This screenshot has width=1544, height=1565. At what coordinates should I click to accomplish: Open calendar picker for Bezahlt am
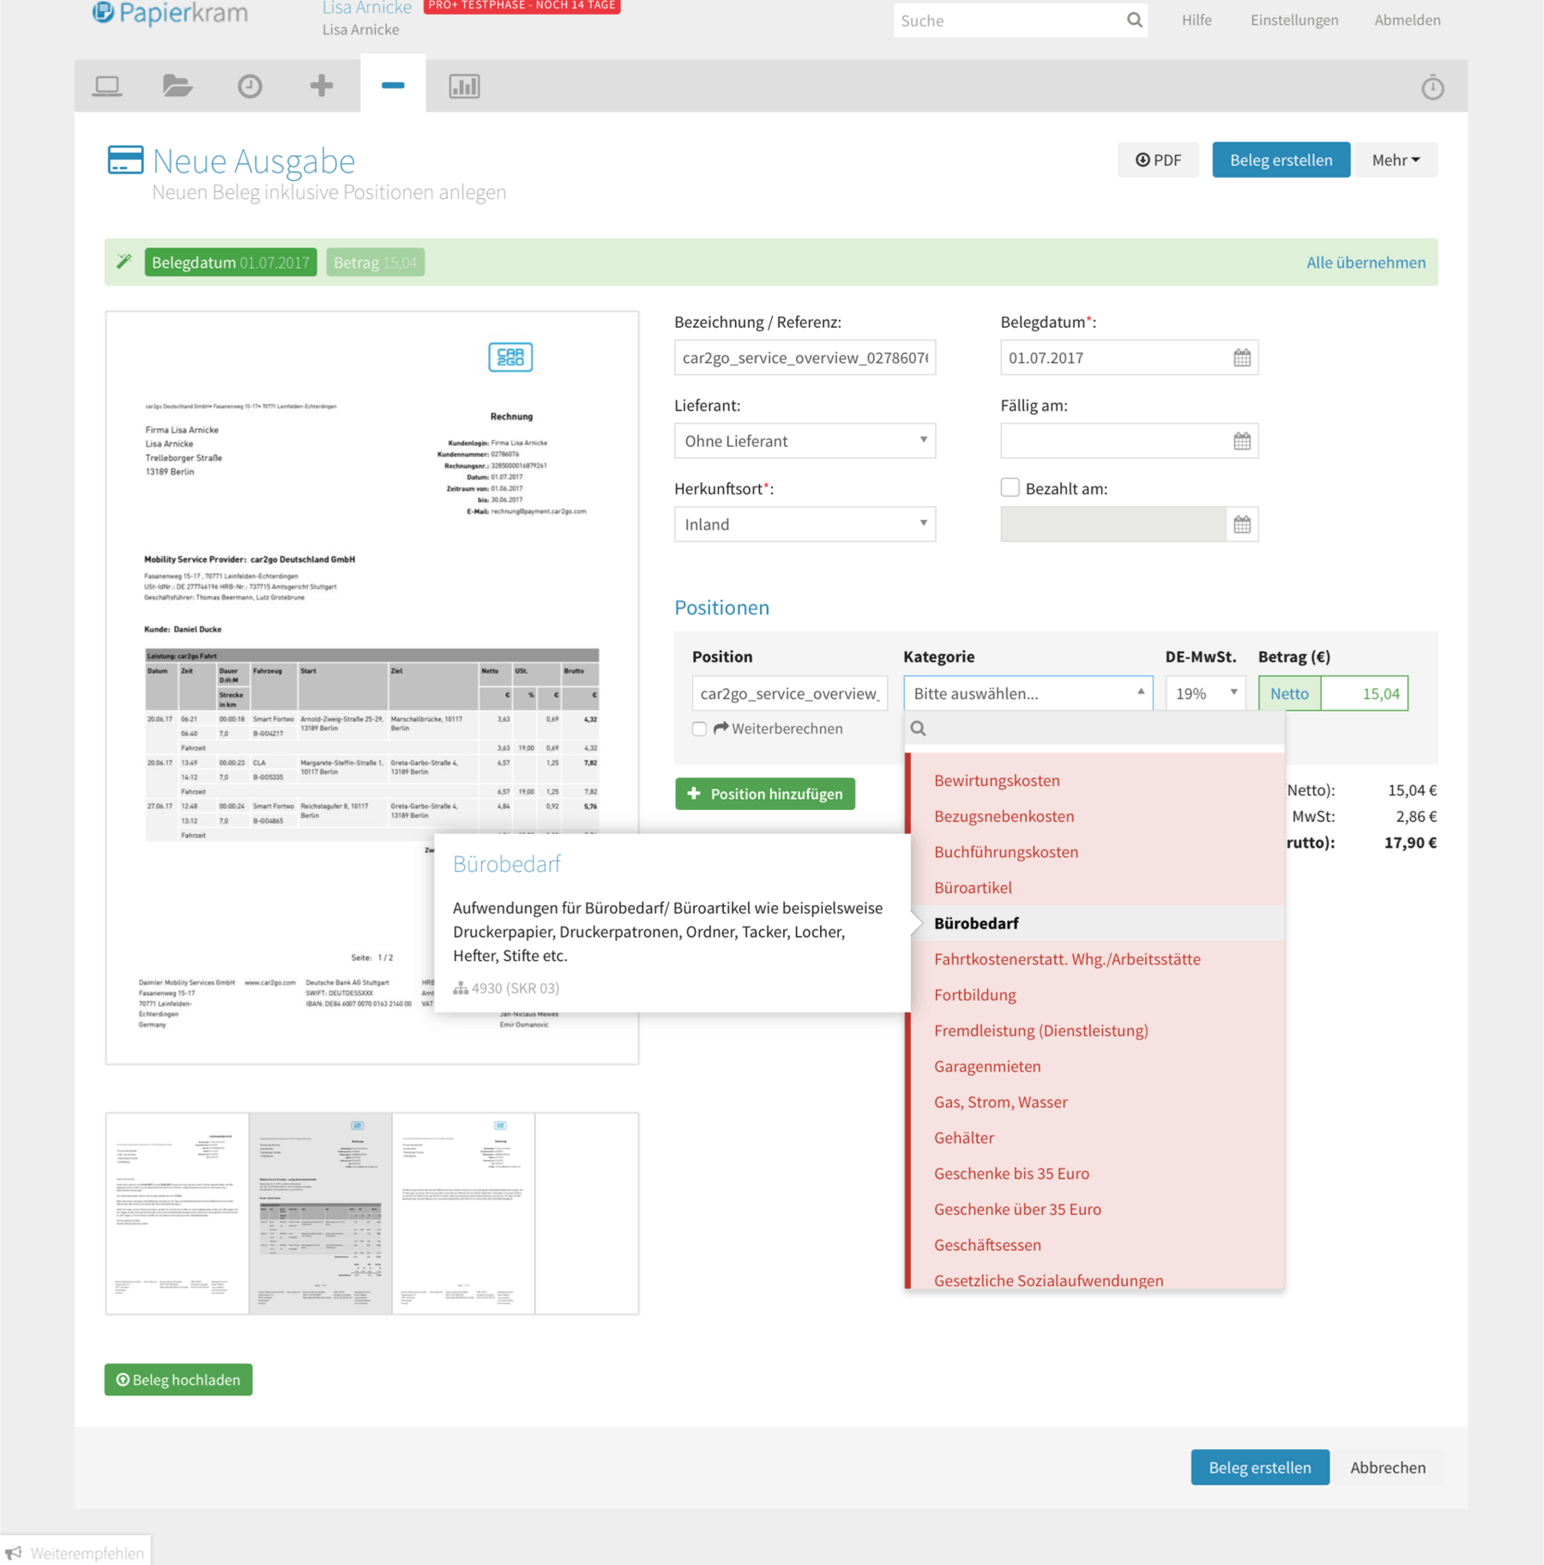click(x=1242, y=524)
